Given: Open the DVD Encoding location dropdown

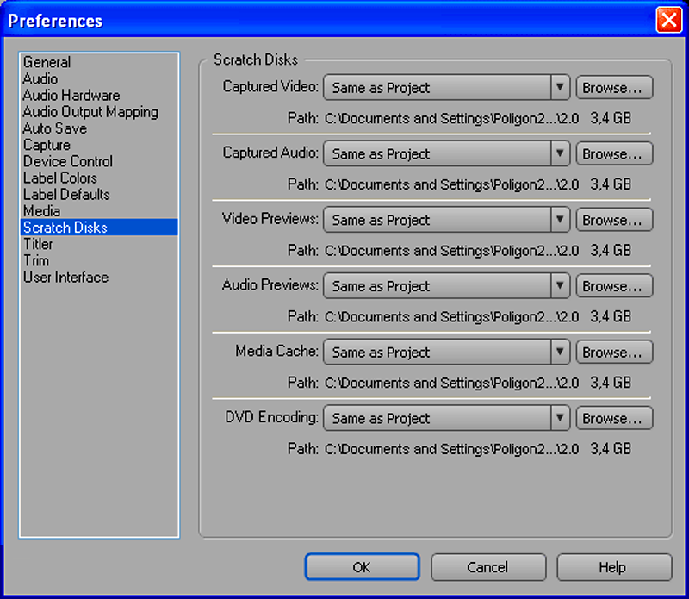Looking at the screenshot, I should [x=446, y=418].
